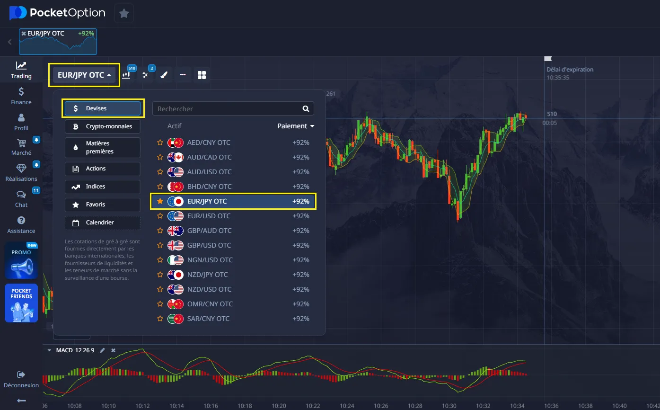Star the BHD/CNY OTC asset
Viewport: 660px width, 410px height.
(160, 187)
